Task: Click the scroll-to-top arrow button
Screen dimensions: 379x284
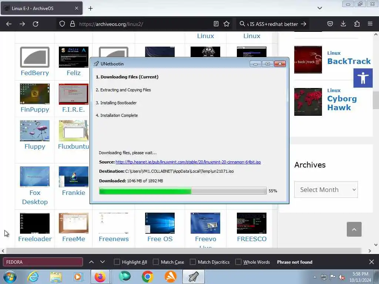Action: coord(354,229)
